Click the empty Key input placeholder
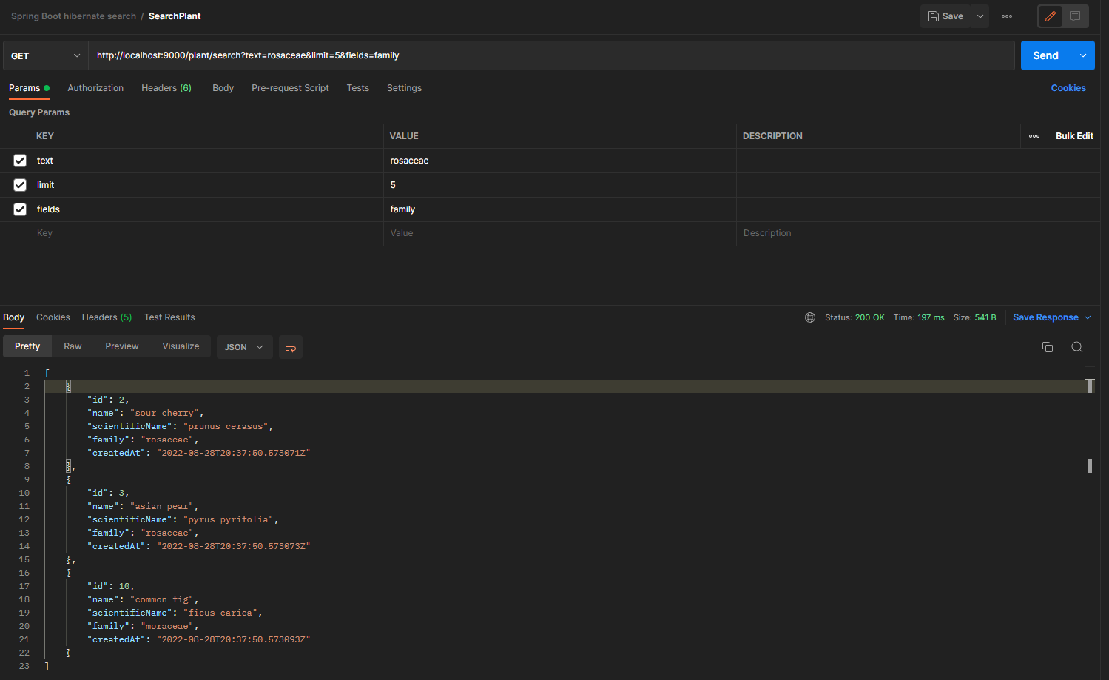The height and width of the screenshot is (680, 1109). (206, 233)
